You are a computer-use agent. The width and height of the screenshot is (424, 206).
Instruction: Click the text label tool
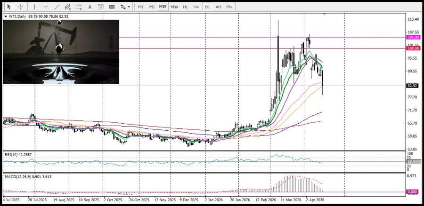[101, 7]
